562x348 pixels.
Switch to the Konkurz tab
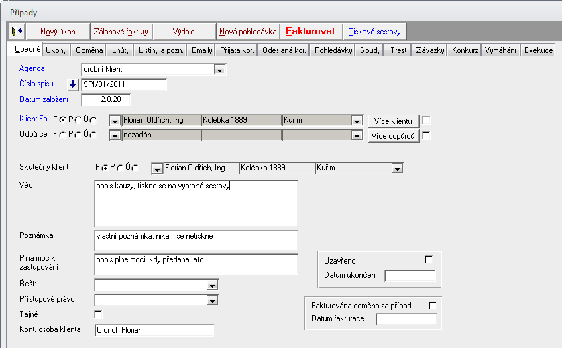tap(465, 50)
